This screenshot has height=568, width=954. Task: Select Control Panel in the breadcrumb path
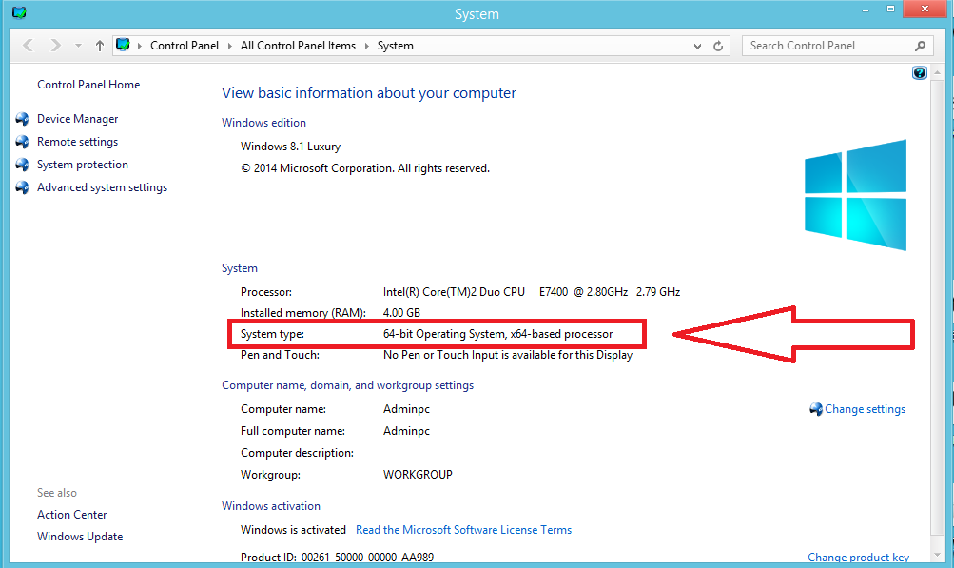(x=185, y=46)
